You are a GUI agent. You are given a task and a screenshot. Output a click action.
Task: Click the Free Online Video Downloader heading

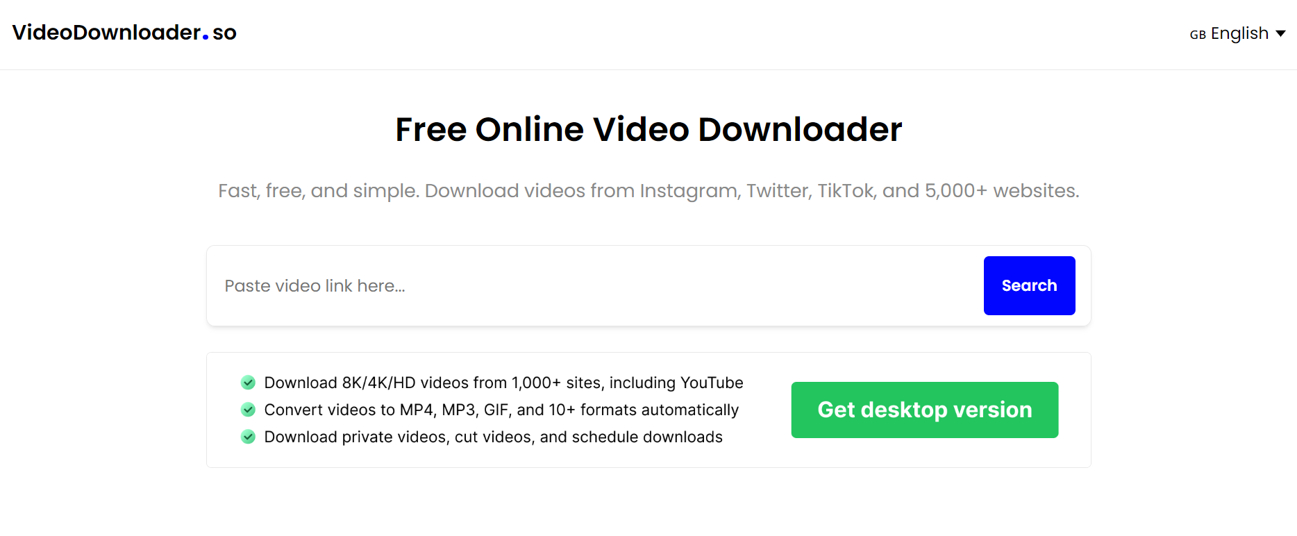648,129
